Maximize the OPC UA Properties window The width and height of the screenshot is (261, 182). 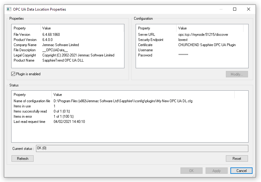click(x=235, y=9)
